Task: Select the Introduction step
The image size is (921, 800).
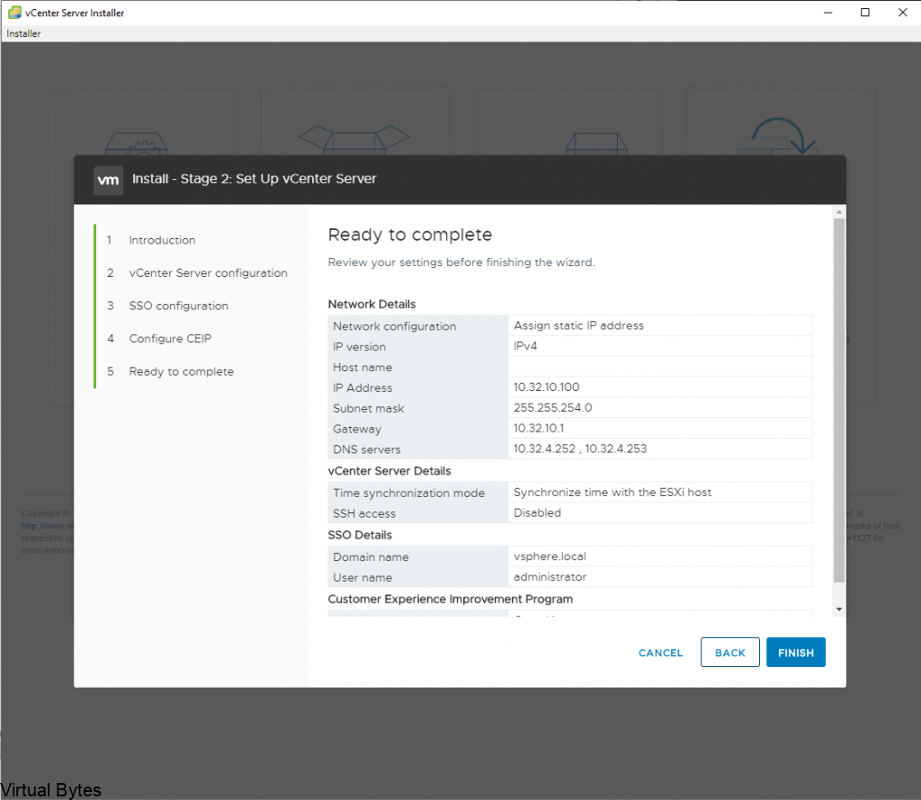Action: (x=162, y=240)
